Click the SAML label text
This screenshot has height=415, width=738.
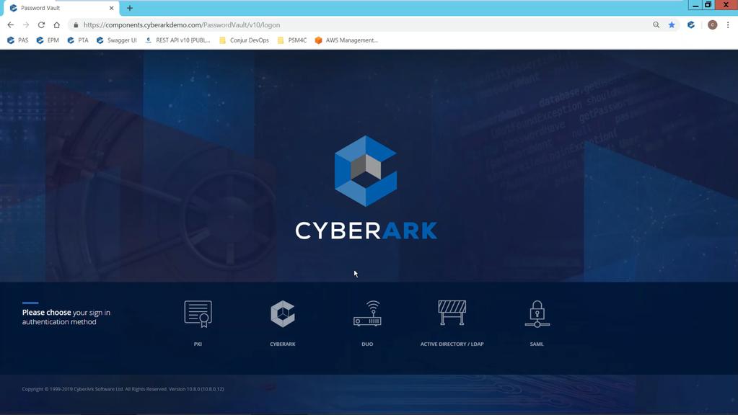pyautogui.click(x=537, y=344)
